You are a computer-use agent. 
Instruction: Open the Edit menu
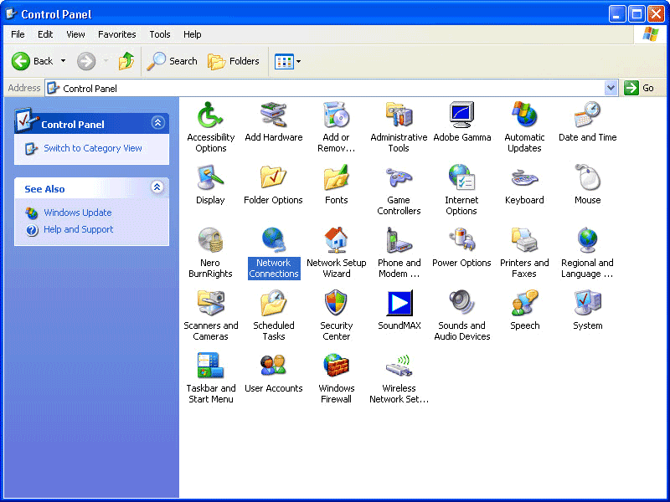(45, 34)
